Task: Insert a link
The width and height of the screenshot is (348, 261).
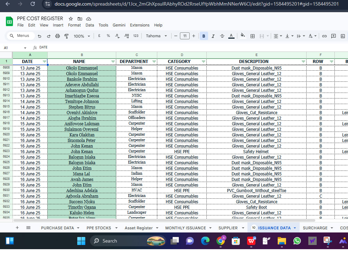Action: pos(324,36)
